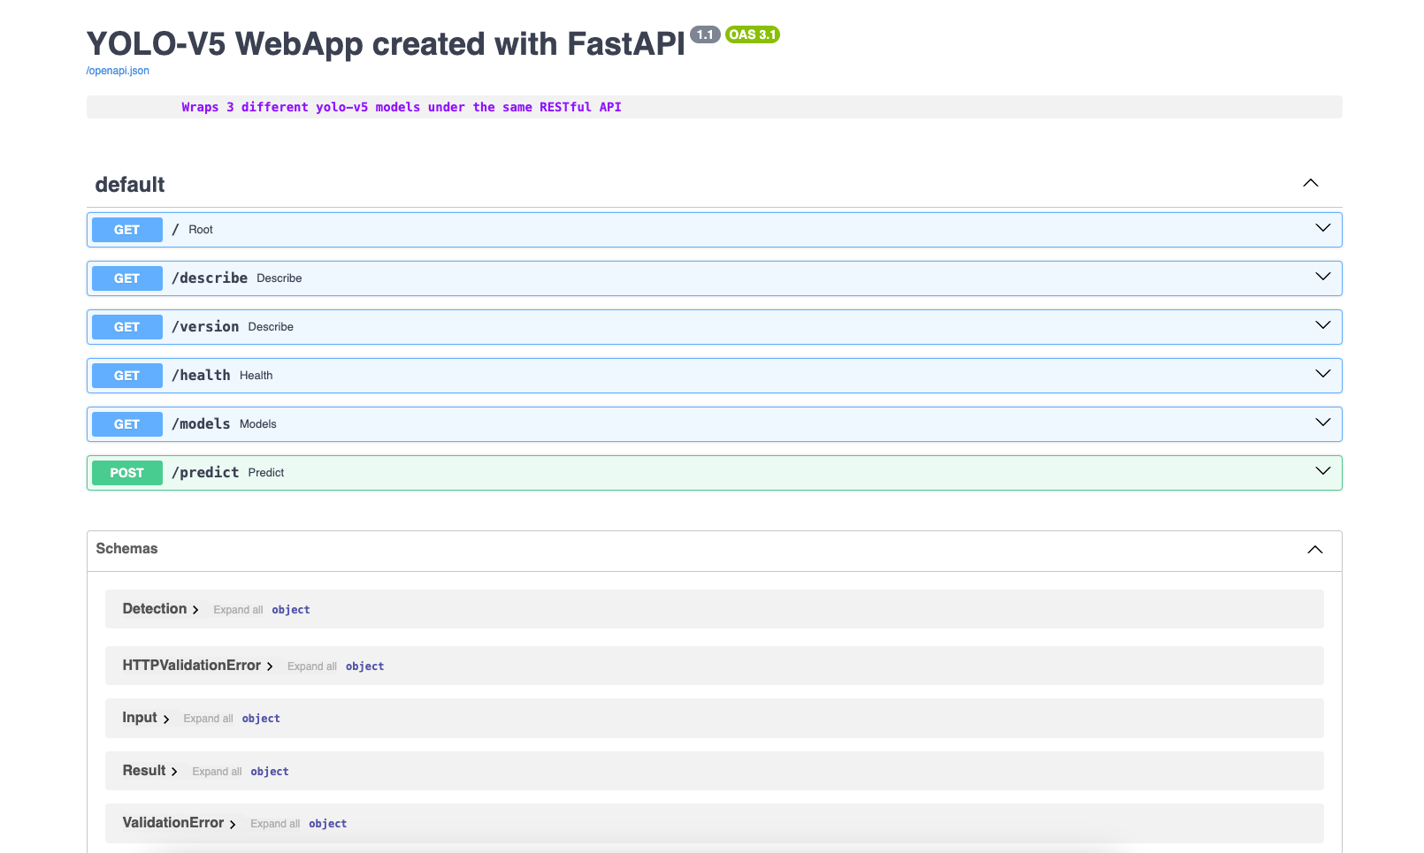This screenshot has width=1424, height=853.
Task: Click the GET badge on /models
Action: pos(126,423)
